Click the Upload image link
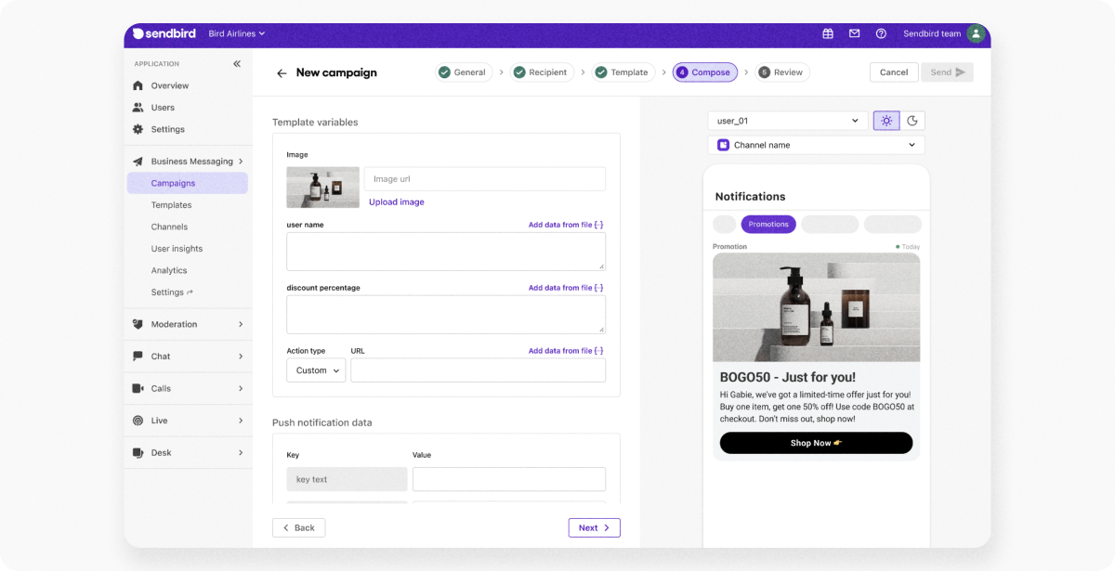 [397, 201]
